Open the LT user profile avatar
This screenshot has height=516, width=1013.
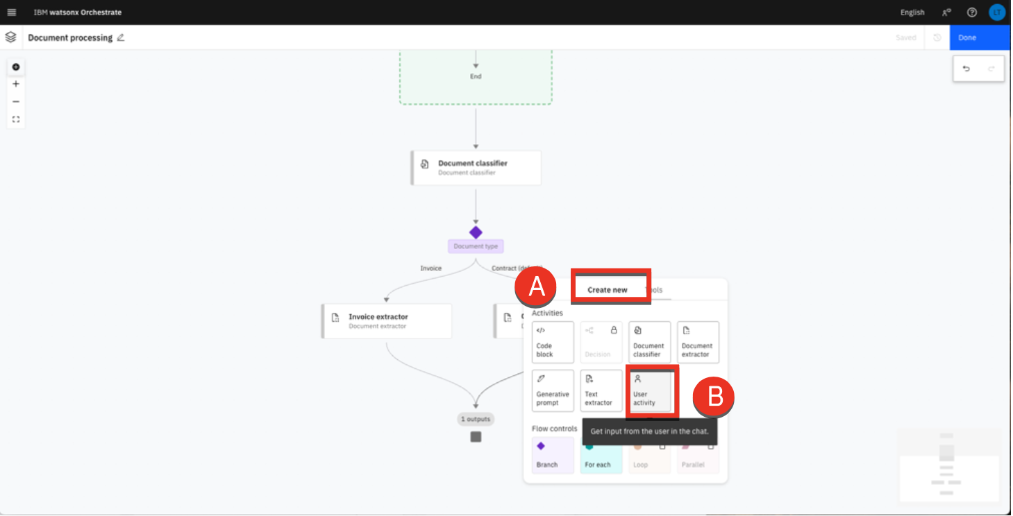pyautogui.click(x=996, y=12)
